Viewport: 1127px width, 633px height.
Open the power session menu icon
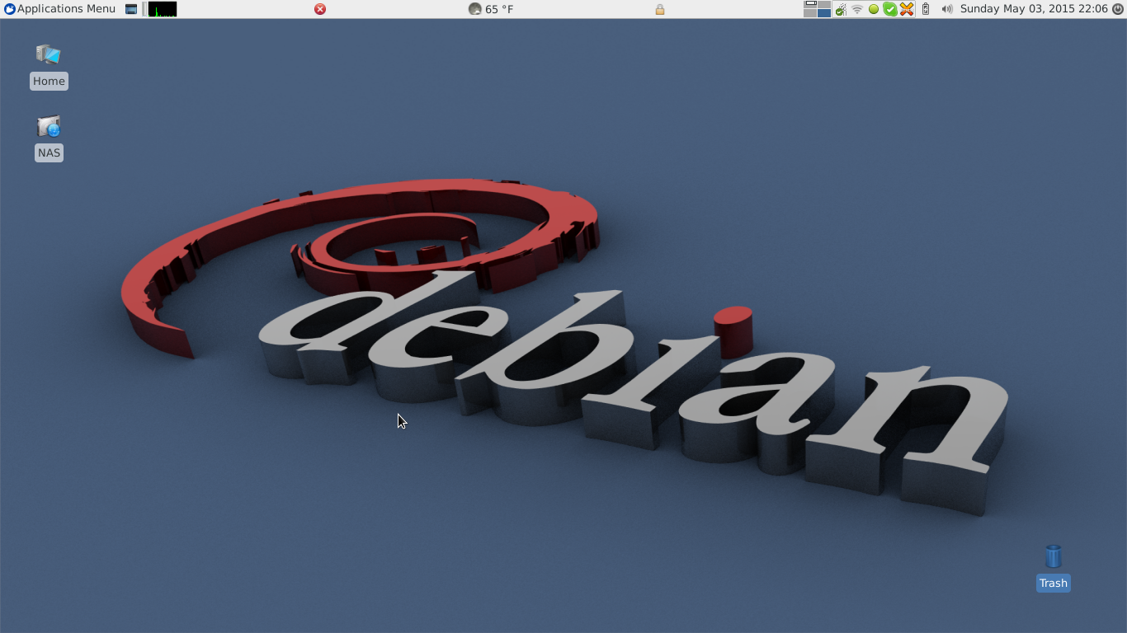(x=1118, y=9)
